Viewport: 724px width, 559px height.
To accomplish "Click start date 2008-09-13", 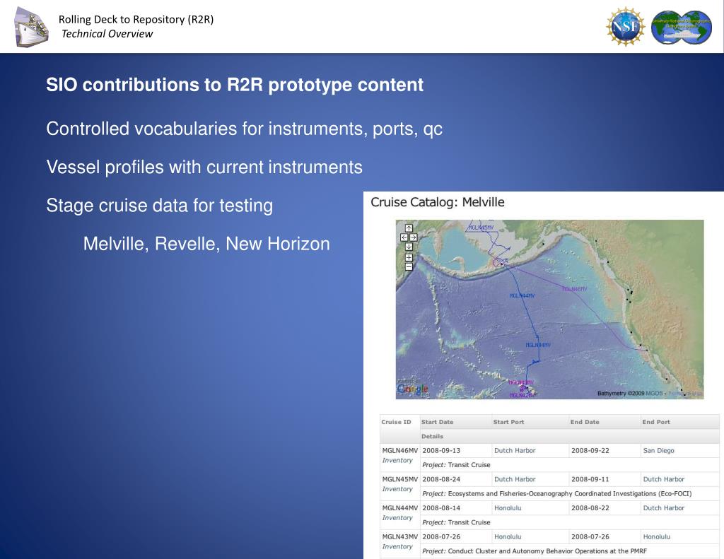I will point(441,451).
